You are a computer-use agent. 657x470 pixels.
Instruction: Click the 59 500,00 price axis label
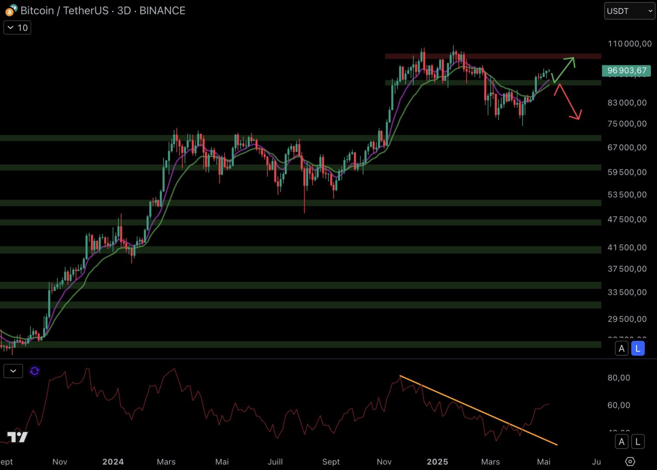[x=627, y=172]
